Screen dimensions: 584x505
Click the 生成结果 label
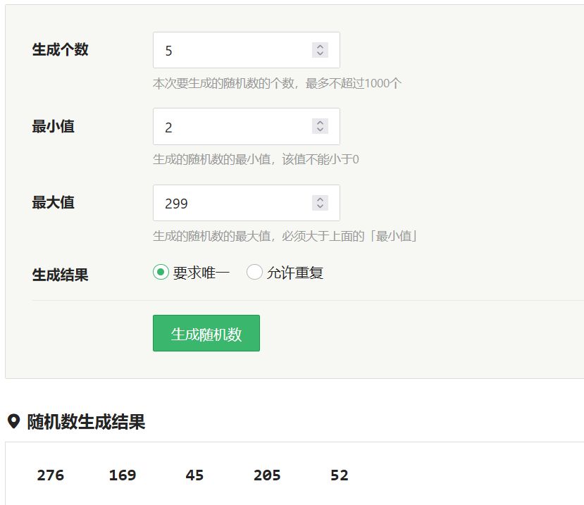click(60, 275)
